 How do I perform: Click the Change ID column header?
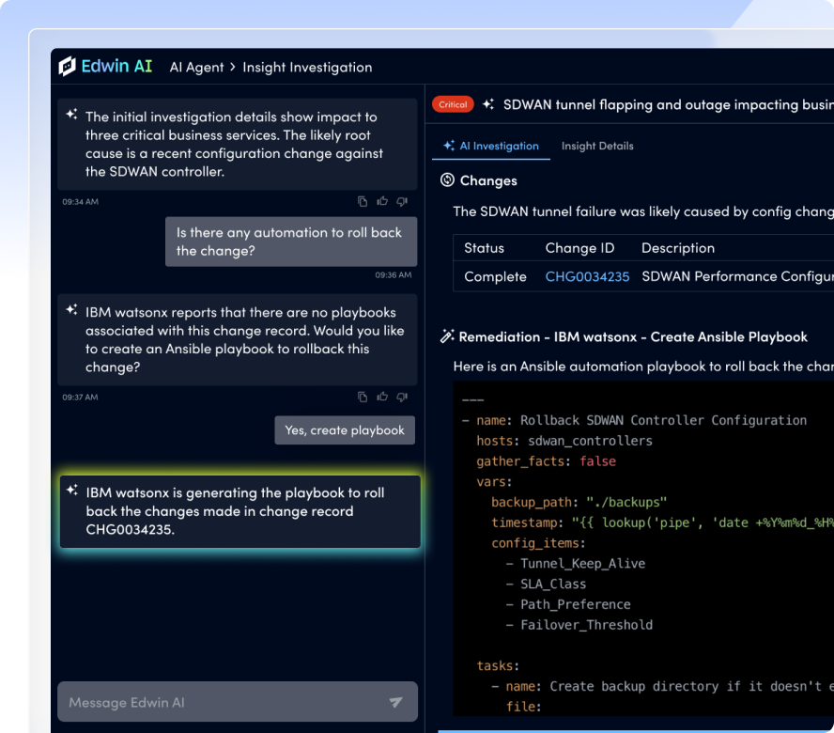(x=579, y=248)
